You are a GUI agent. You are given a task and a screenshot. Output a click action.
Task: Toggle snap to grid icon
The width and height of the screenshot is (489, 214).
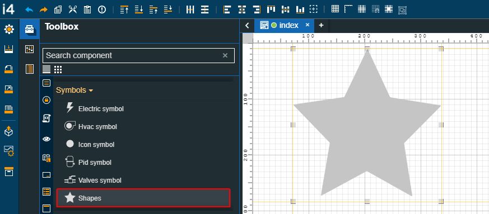(375, 9)
